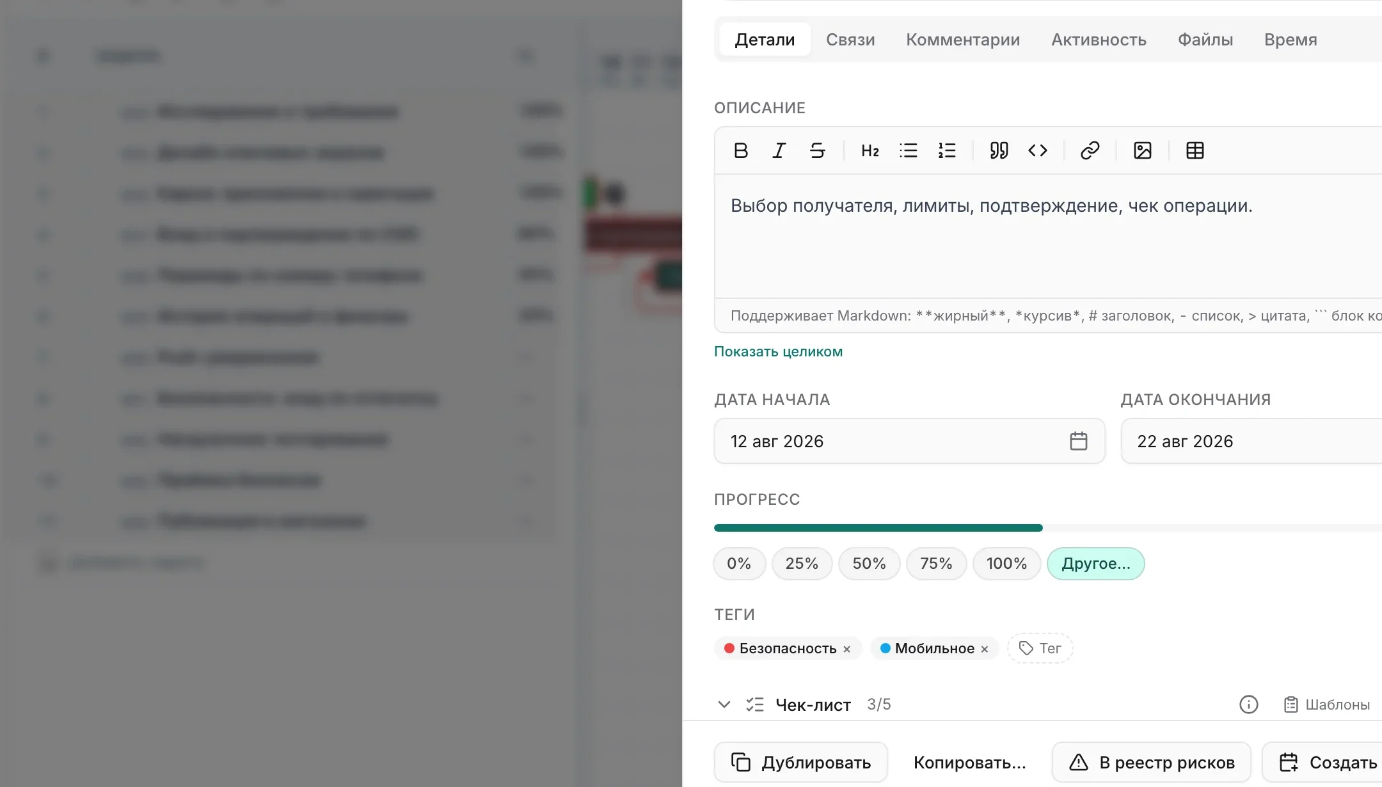Apply italic formatting in description editor
The width and height of the screenshot is (1382, 787).
coord(779,150)
